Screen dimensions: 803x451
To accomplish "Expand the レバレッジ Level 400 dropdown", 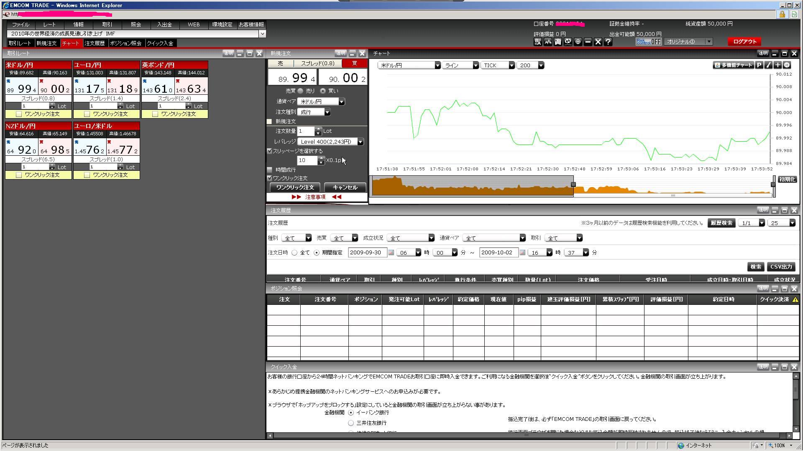I will (360, 142).
